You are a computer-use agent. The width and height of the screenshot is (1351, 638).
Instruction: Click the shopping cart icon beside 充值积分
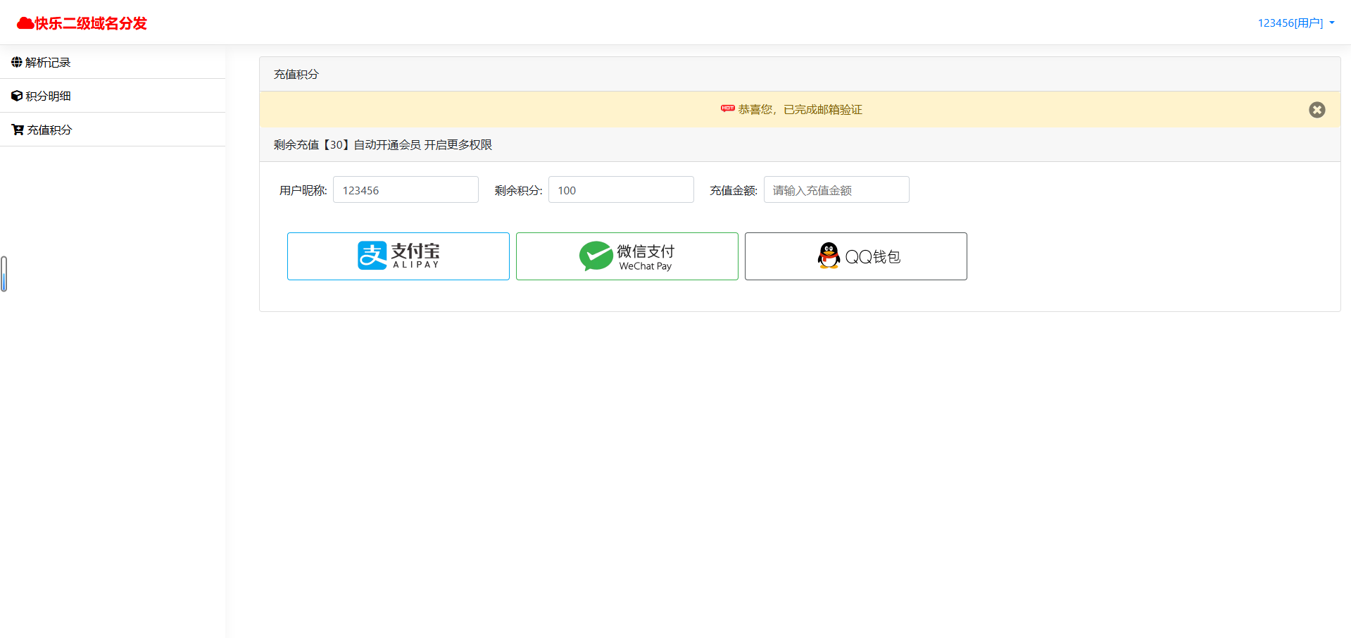18,130
